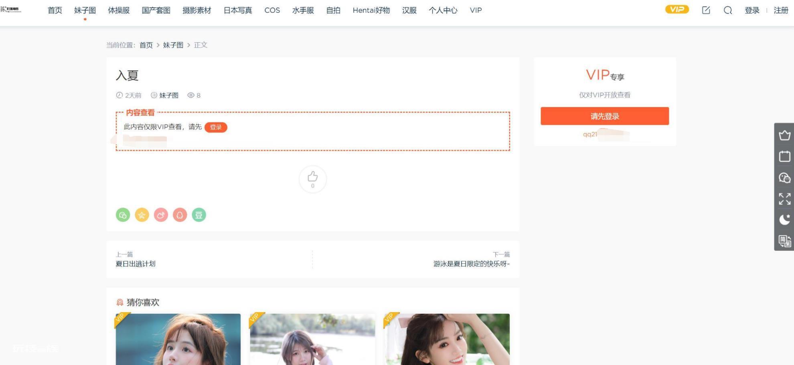Click the crown VIP sidebar icon
This screenshot has height=365, width=794.
pyautogui.click(x=784, y=135)
